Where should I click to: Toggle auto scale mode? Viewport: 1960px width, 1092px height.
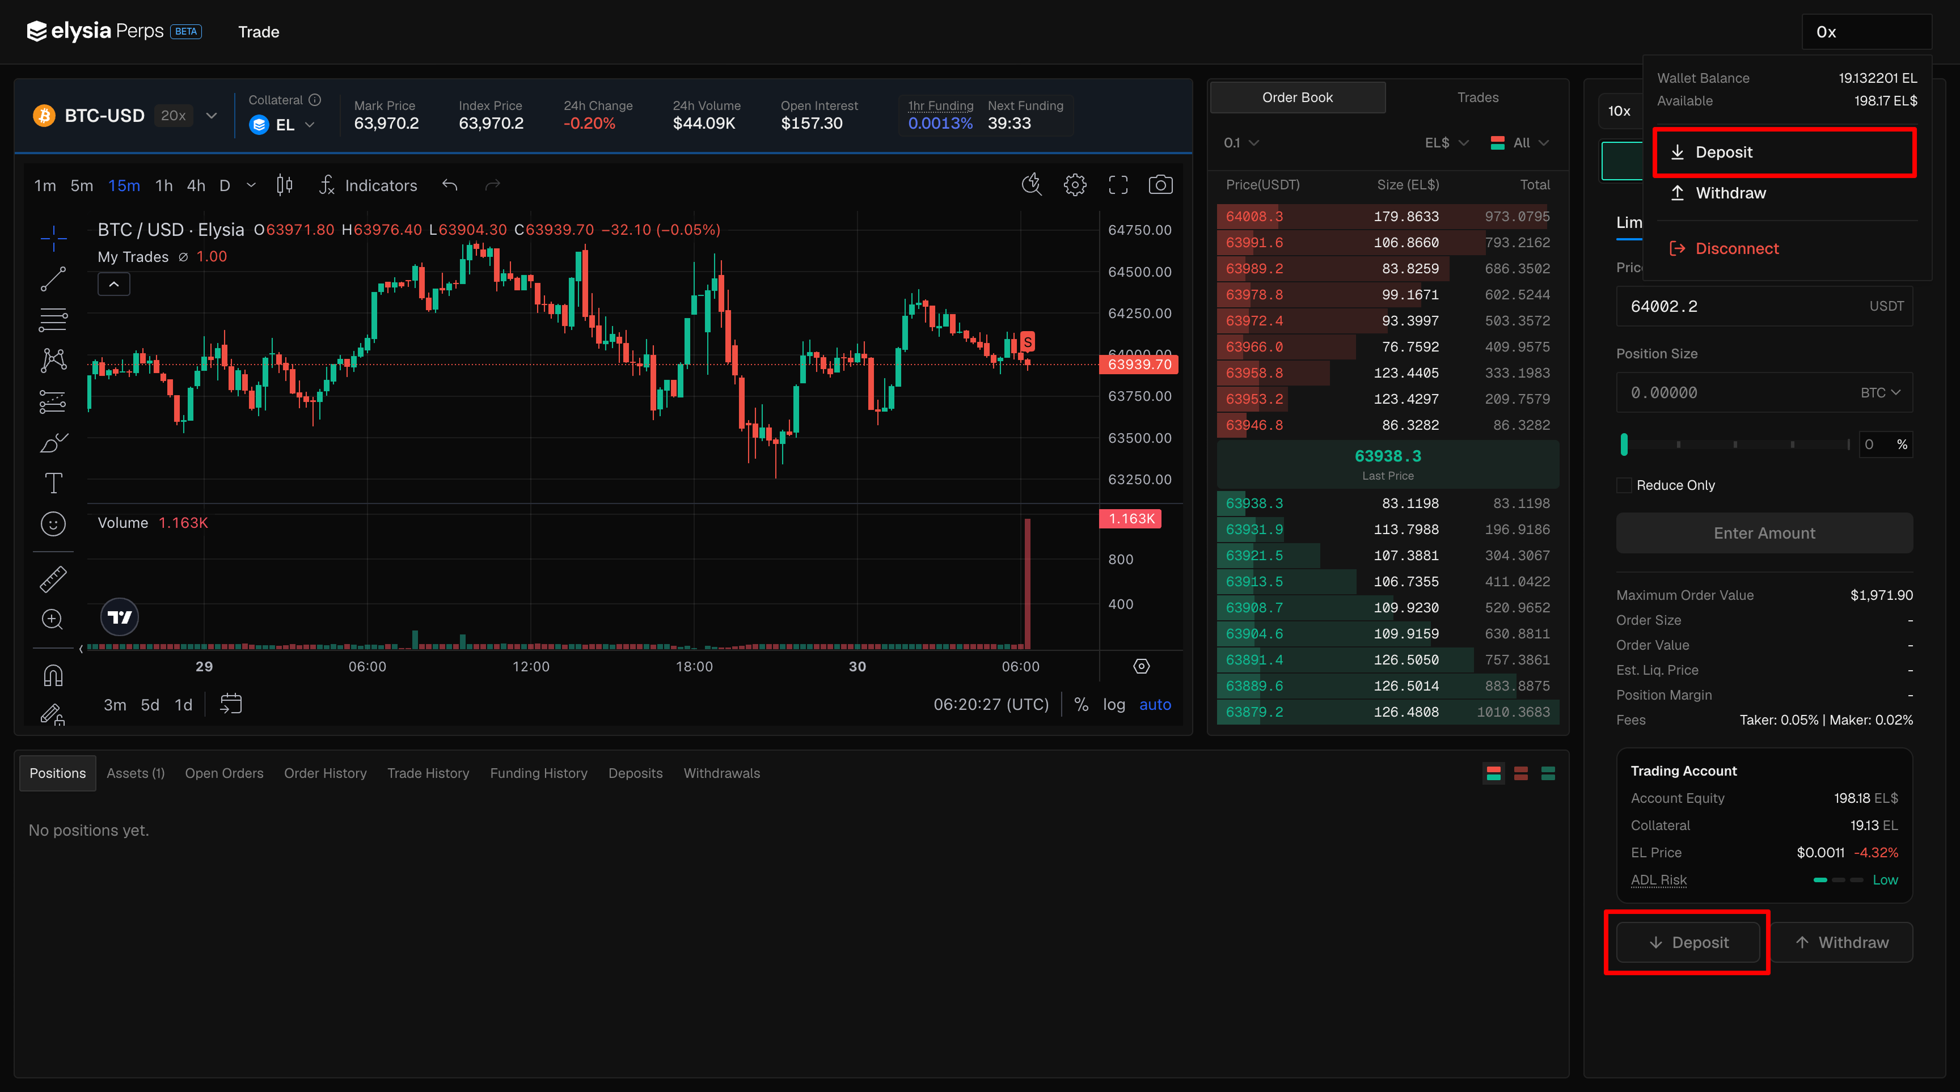1154,704
